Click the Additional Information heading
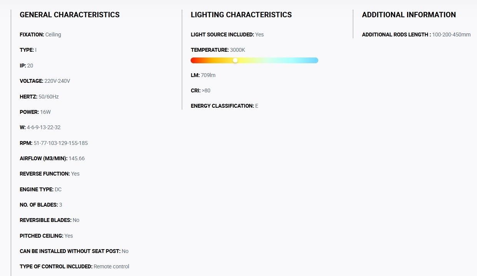The height and width of the screenshot is (276, 477). (409, 15)
